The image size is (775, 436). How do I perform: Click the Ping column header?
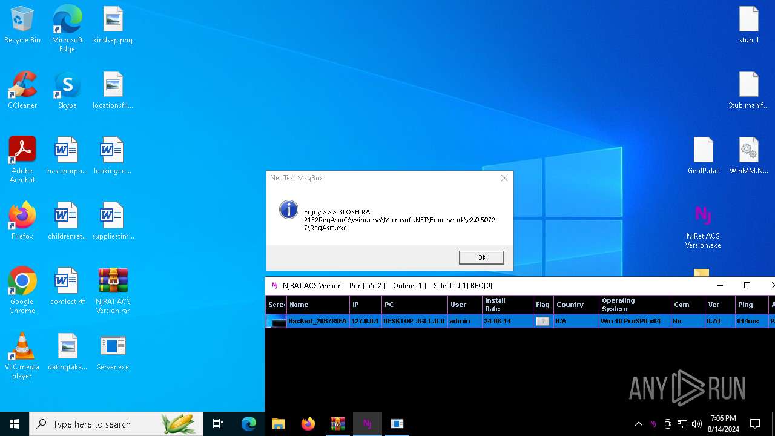(751, 305)
